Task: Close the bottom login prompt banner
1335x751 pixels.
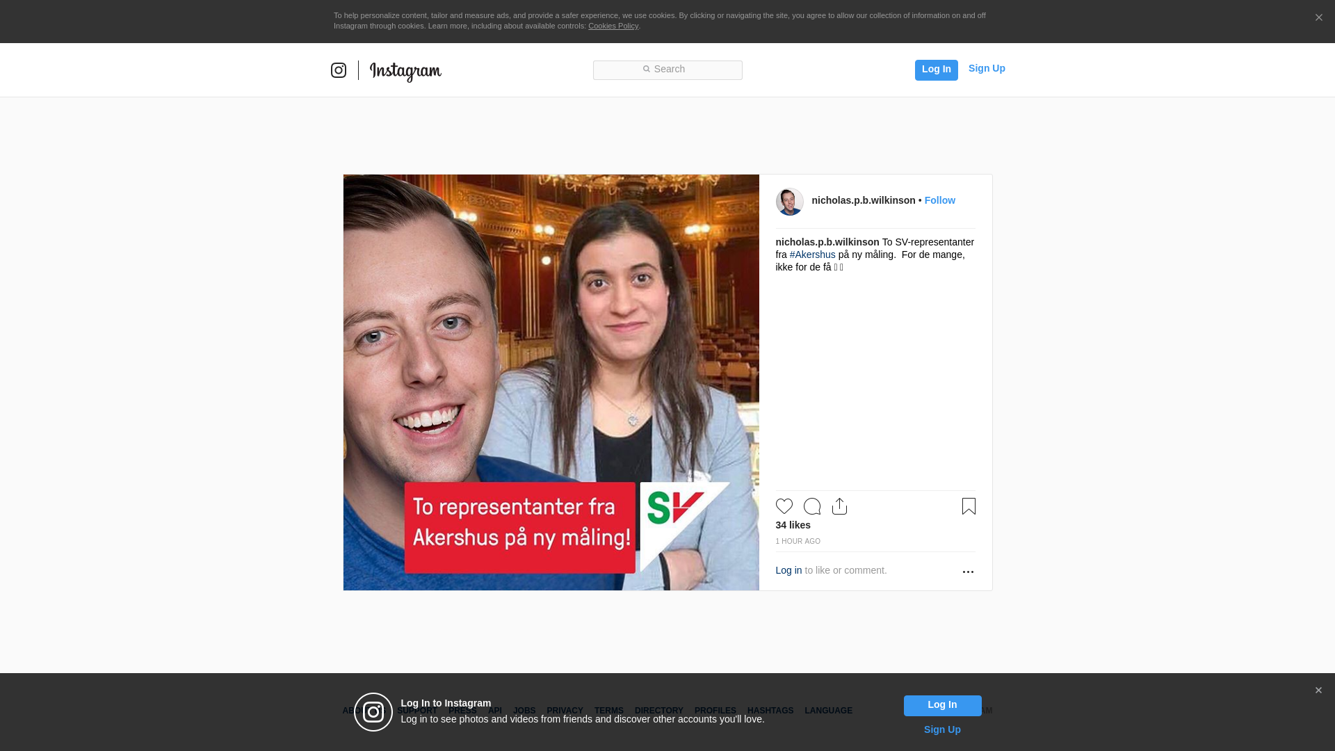Action: tap(1318, 691)
